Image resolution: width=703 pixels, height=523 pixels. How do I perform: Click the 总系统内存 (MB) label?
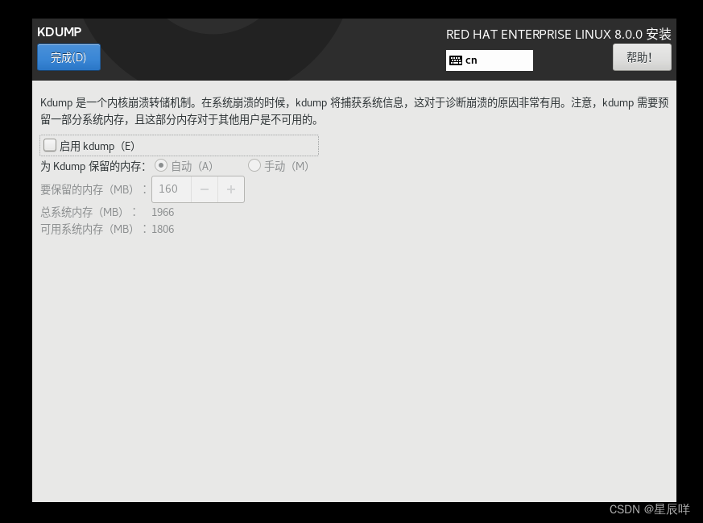coord(89,212)
